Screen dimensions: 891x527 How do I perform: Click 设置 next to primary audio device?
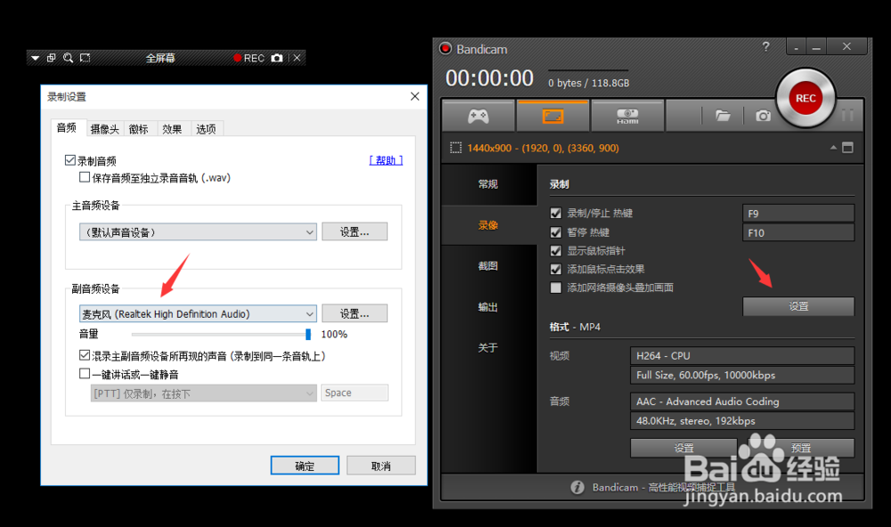click(355, 231)
